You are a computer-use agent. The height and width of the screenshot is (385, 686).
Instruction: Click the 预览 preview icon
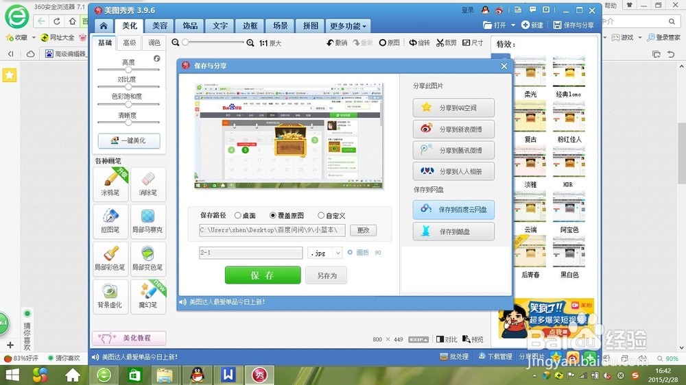tap(473, 339)
